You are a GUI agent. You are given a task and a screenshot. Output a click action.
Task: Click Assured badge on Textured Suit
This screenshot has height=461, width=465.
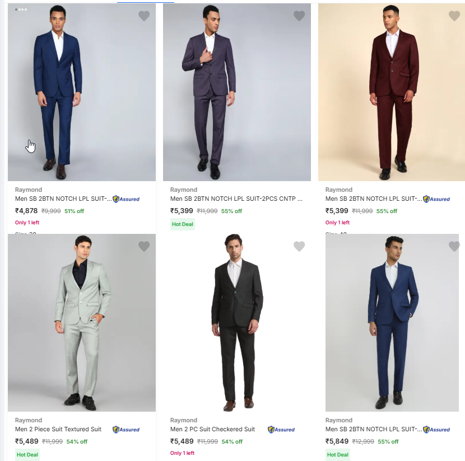coord(126,430)
